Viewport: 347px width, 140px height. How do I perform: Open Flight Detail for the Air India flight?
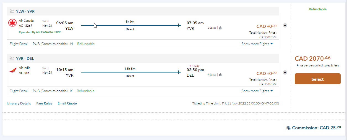tap(19, 91)
